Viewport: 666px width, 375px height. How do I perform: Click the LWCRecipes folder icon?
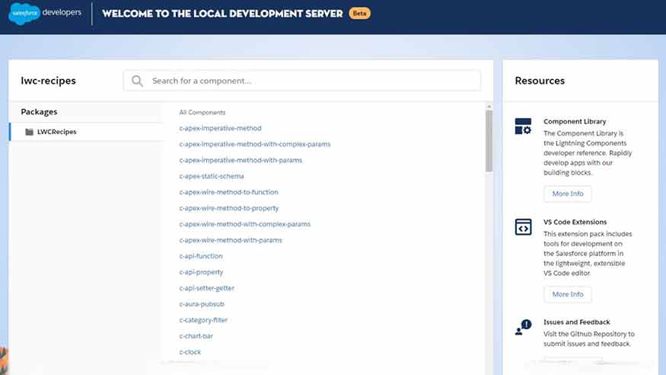click(x=30, y=132)
